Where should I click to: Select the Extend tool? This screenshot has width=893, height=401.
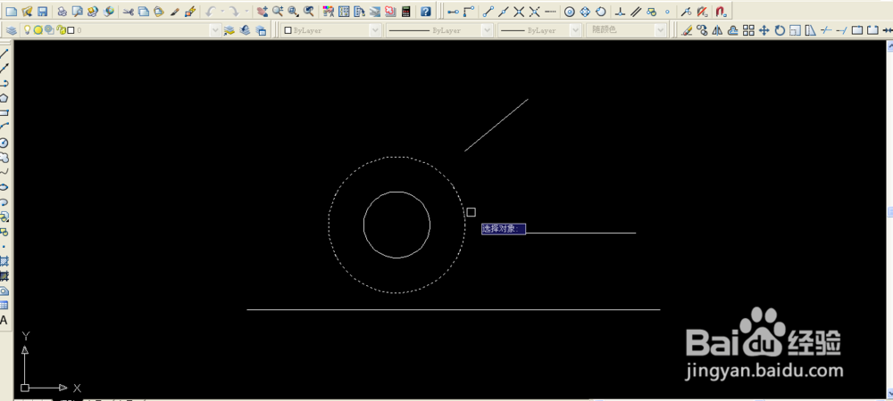(841, 30)
